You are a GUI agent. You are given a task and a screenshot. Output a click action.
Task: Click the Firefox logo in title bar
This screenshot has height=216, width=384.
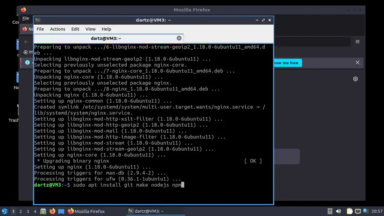click(x=23, y=10)
